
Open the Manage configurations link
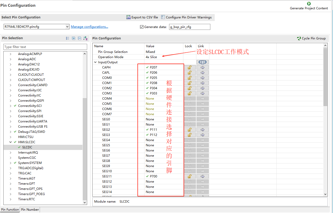pyautogui.click(x=89, y=27)
